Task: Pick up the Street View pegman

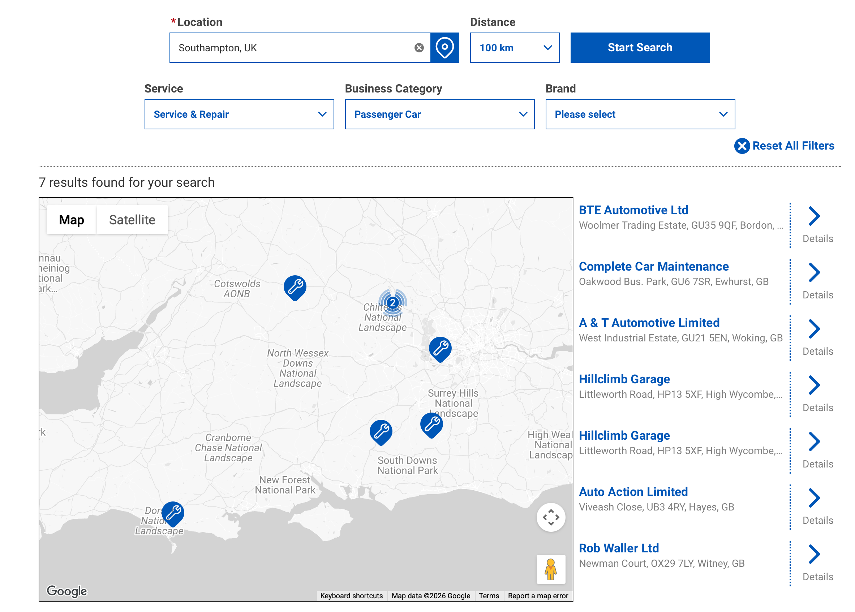Action: (551, 569)
